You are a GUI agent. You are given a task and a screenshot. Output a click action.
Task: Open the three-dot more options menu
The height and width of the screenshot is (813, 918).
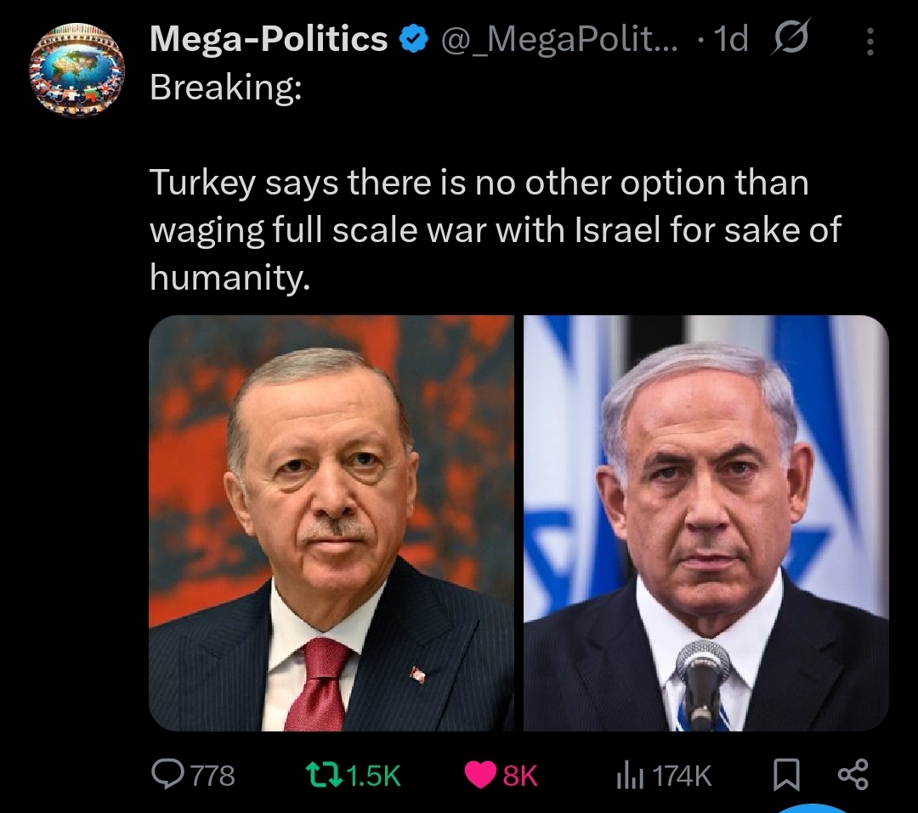[870, 42]
